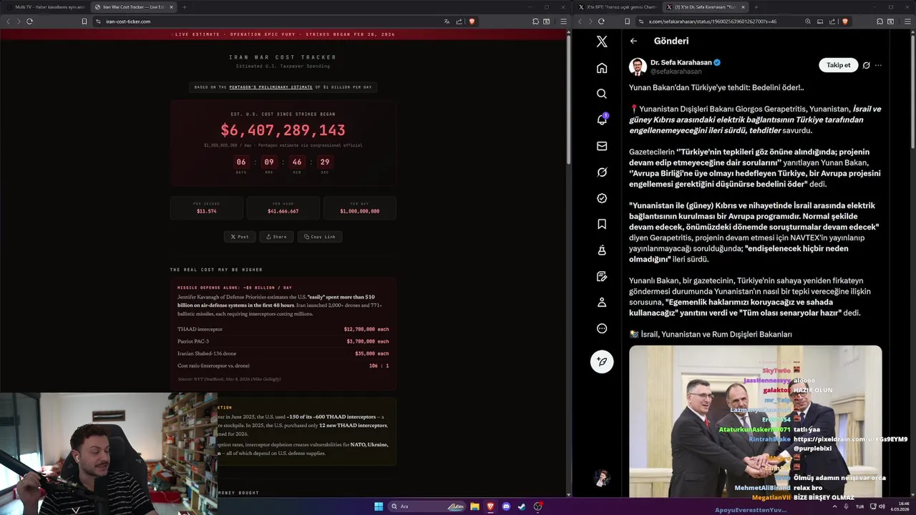Image resolution: width=916 pixels, height=515 pixels.
Task: Click the TUR language indicator
Action: (859, 506)
